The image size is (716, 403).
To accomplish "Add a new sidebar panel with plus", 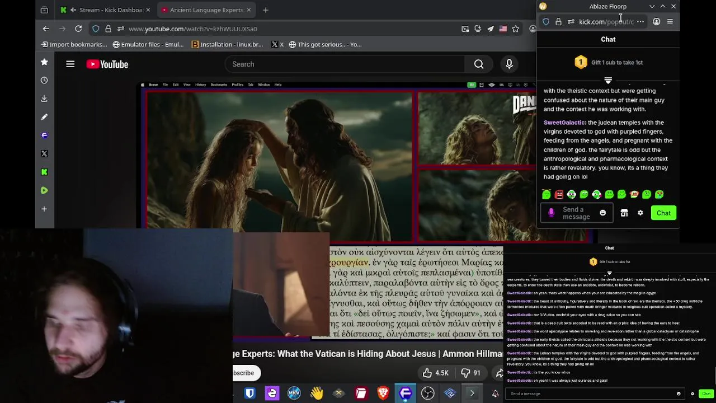I will (x=44, y=209).
